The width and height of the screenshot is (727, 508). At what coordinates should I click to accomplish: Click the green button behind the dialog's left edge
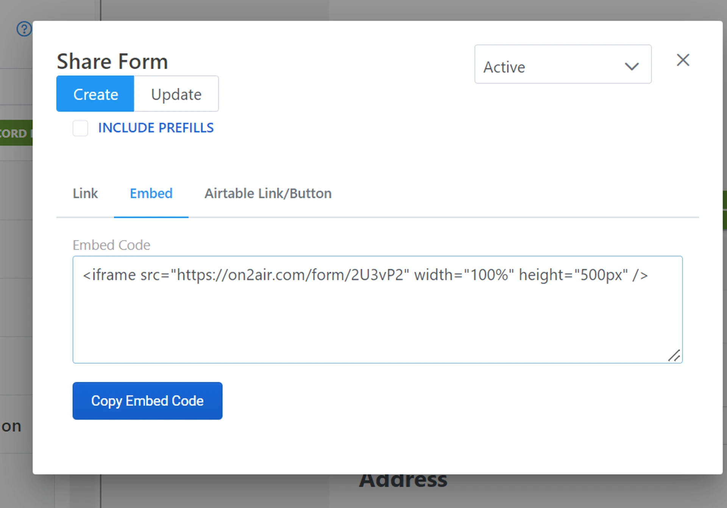click(16, 133)
